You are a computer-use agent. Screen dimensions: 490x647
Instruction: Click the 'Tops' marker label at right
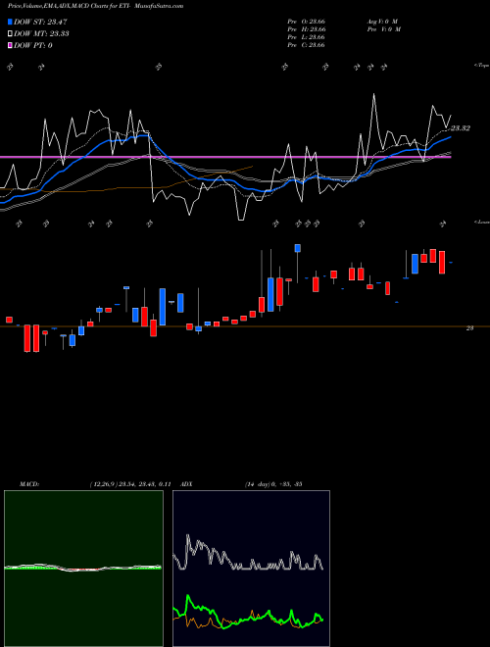click(481, 66)
